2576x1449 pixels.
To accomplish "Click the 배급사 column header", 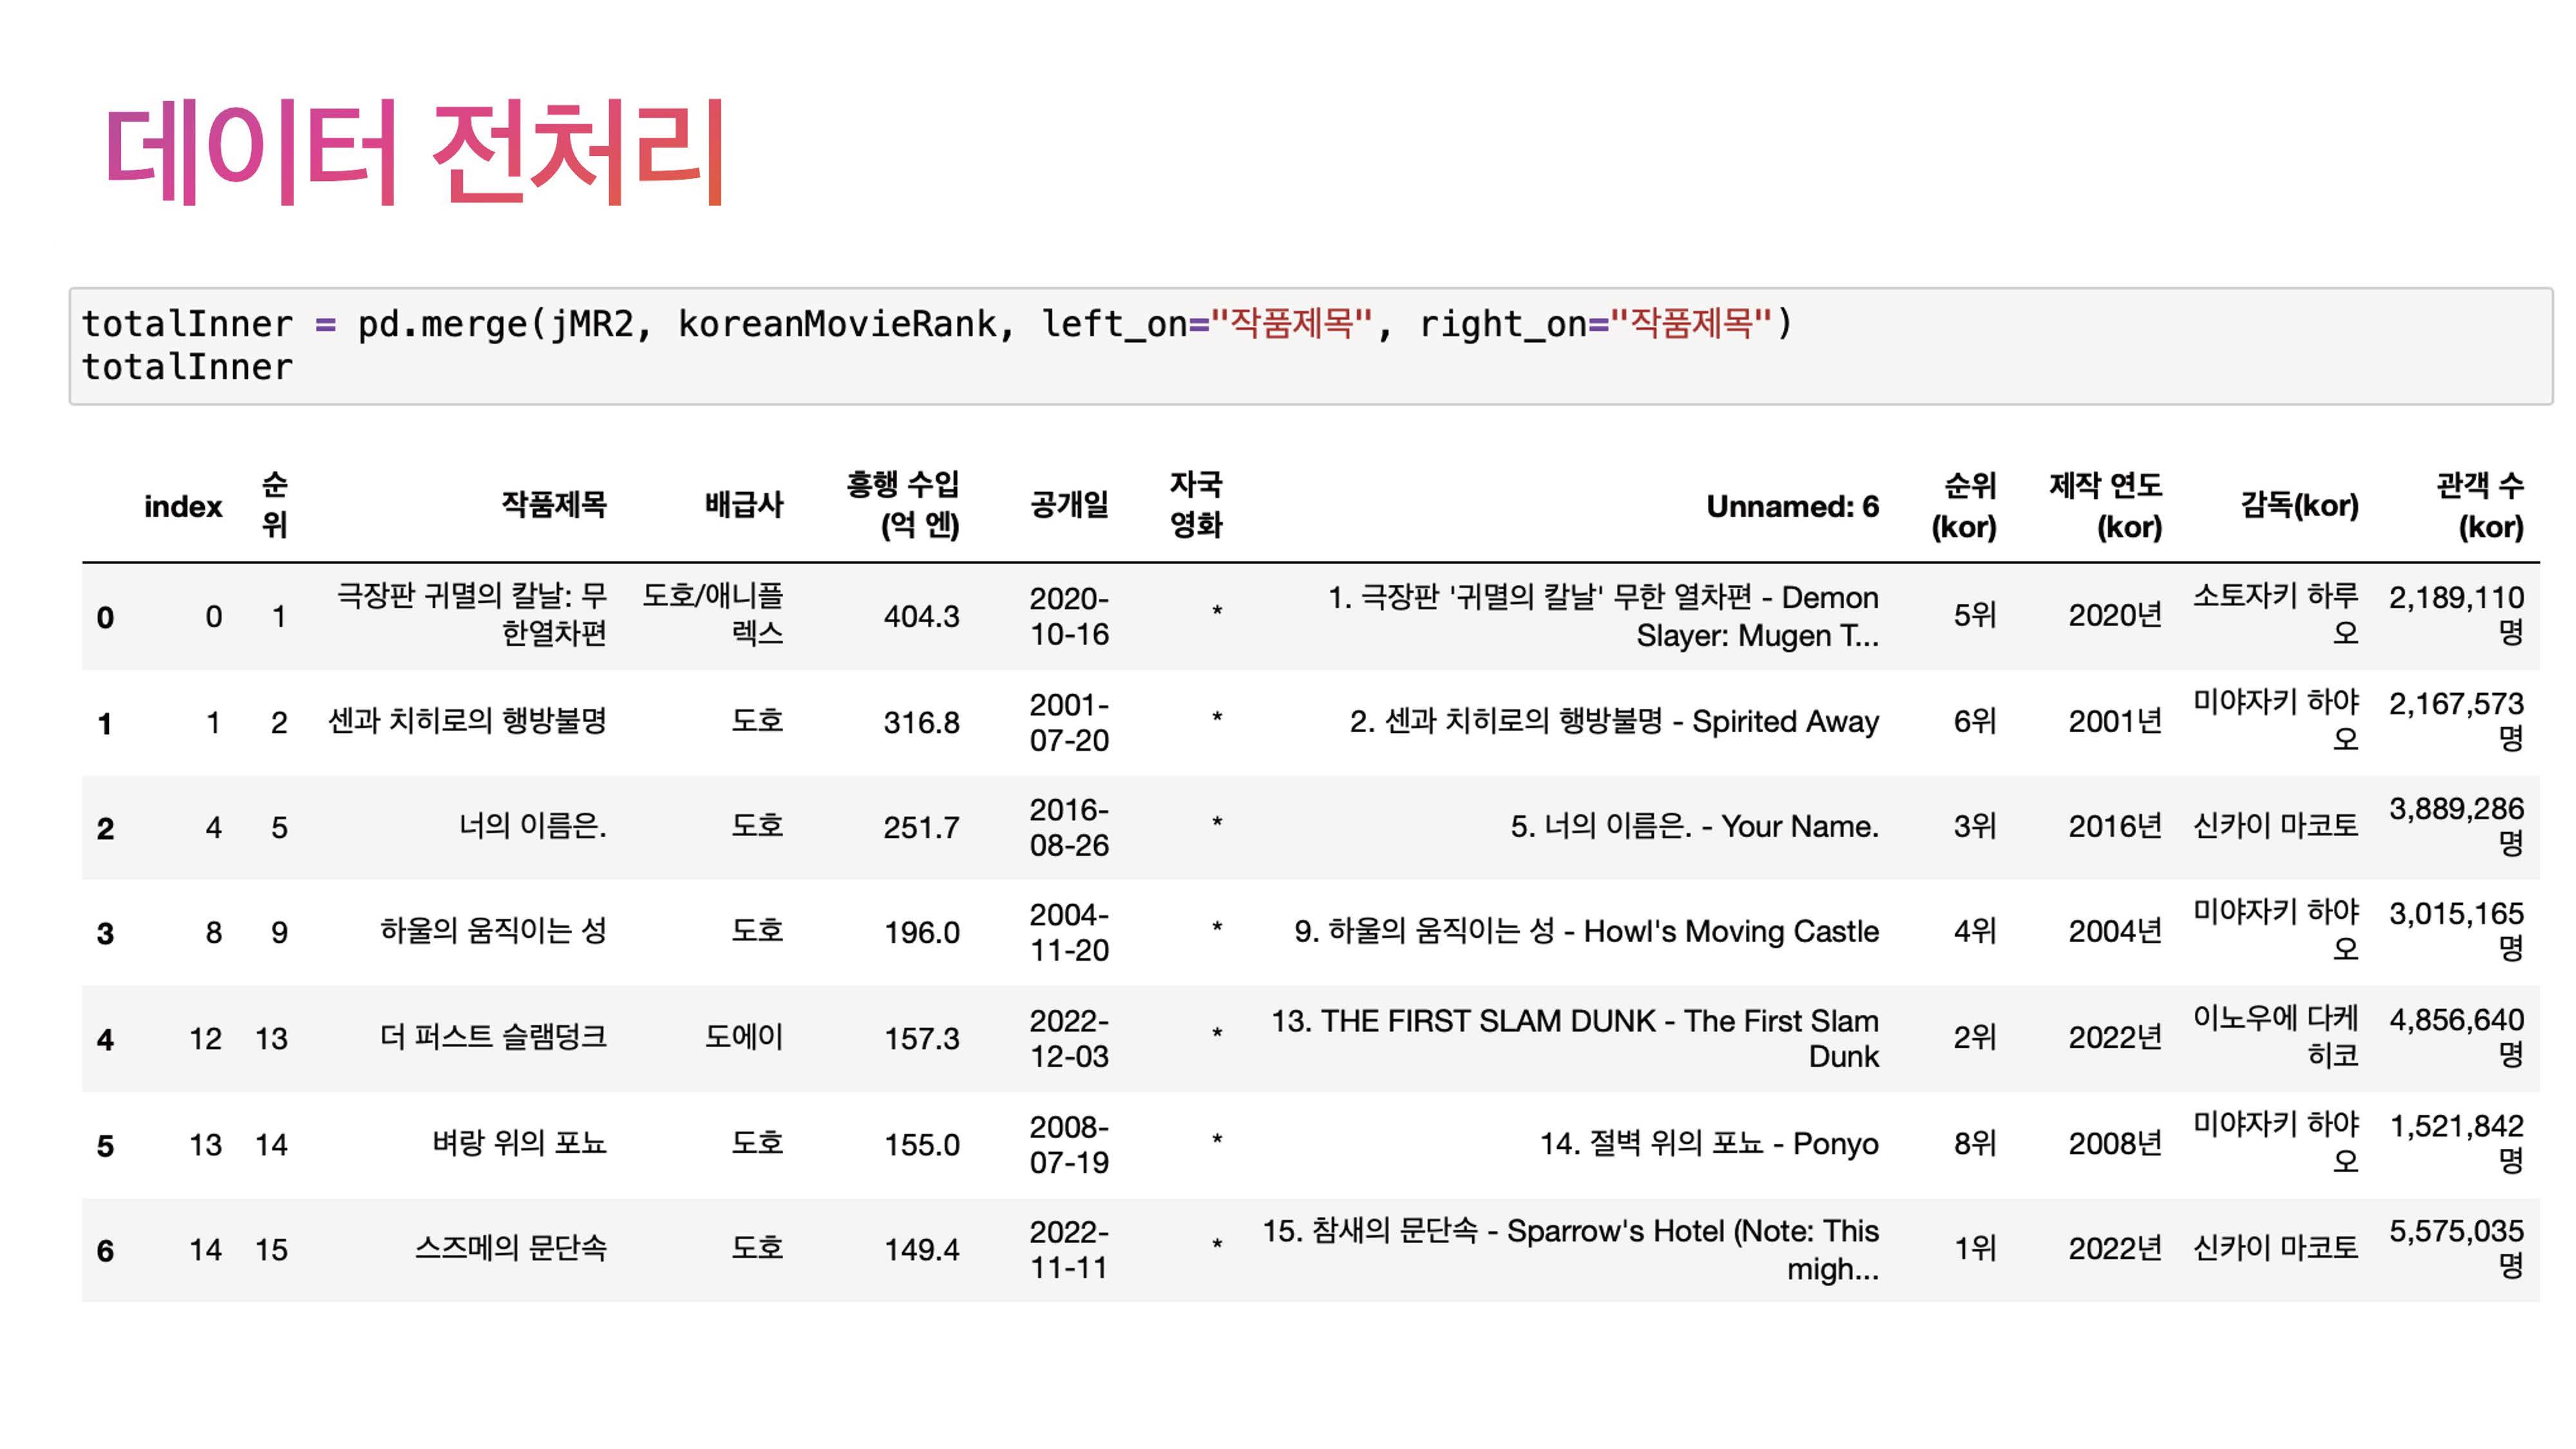I will (743, 505).
